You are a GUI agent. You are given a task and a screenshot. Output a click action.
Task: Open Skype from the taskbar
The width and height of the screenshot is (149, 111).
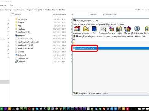[x=37, y=109]
